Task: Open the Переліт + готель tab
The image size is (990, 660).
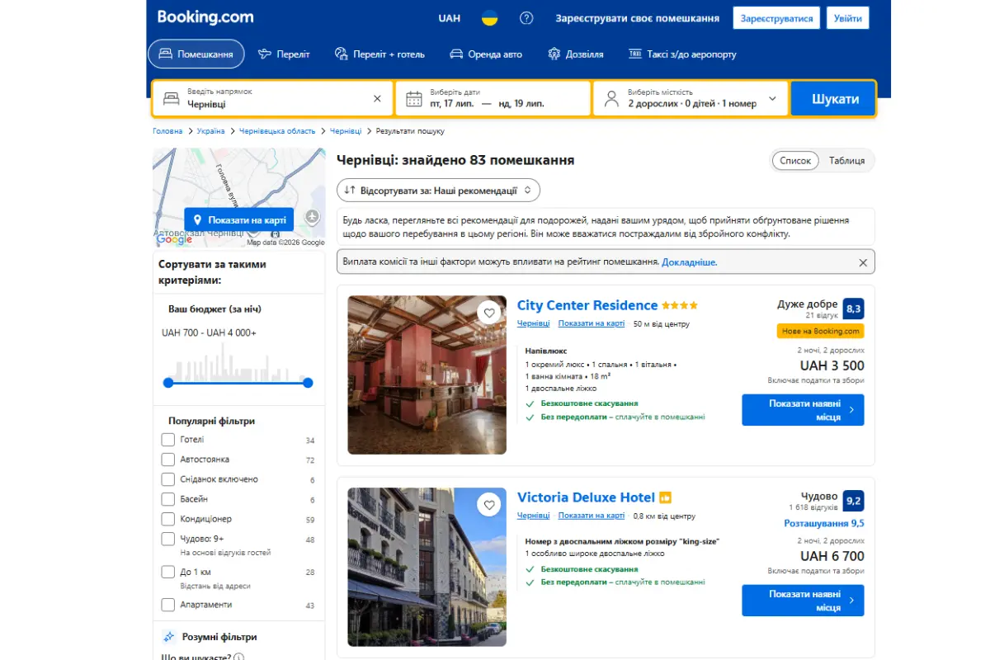Action: tap(379, 54)
